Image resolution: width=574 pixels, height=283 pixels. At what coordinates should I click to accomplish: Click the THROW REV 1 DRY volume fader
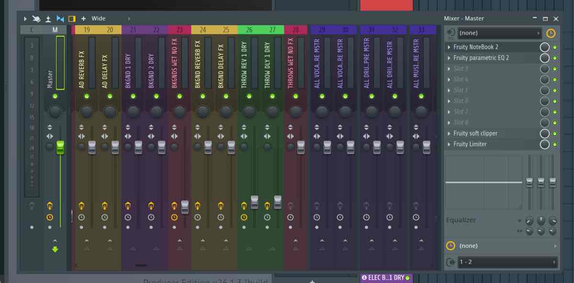254,202
